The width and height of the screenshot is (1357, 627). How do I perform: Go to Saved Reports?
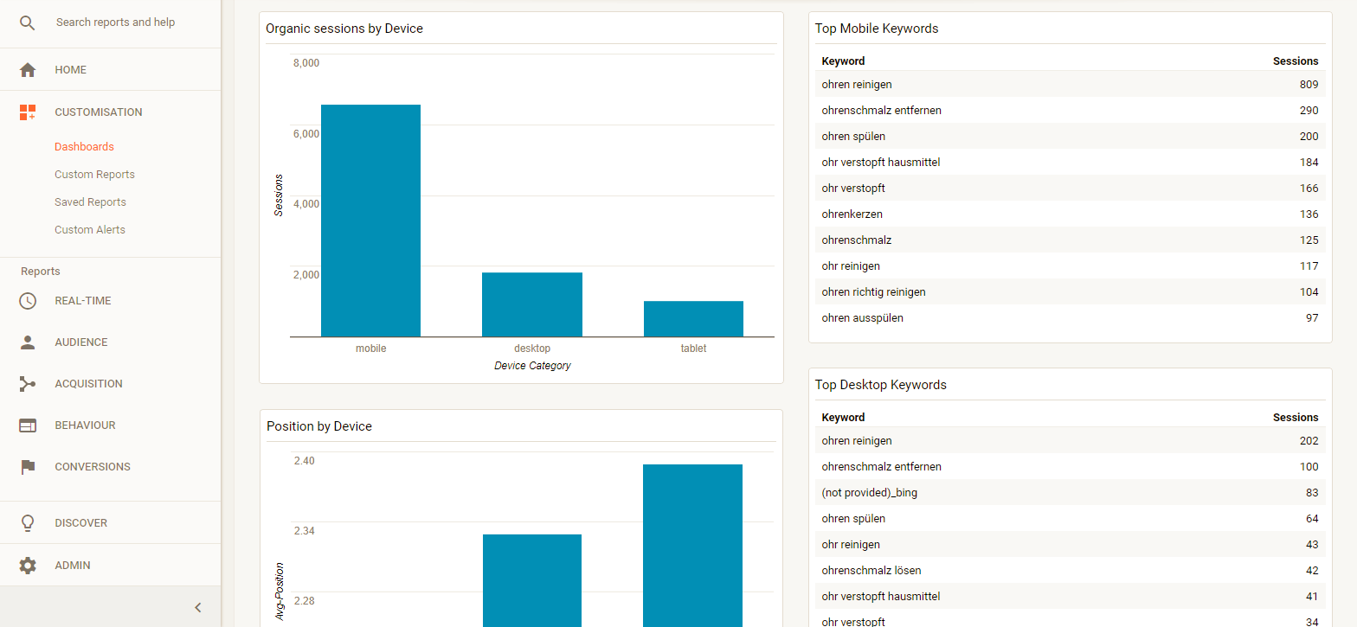click(x=90, y=202)
